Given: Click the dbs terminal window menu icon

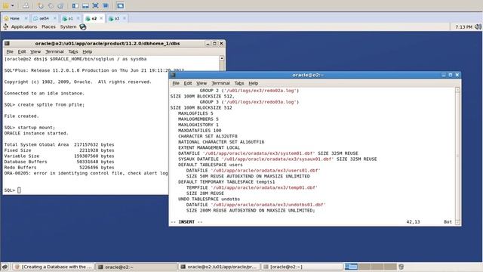Looking at the screenshot, I should pyautogui.click(x=7, y=44).
